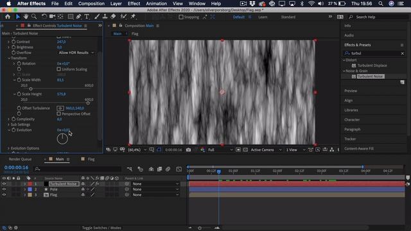The height and width of the screenshot is (231, 411).
Task: Enable motion blur icon in timeline
Action: 168,169
